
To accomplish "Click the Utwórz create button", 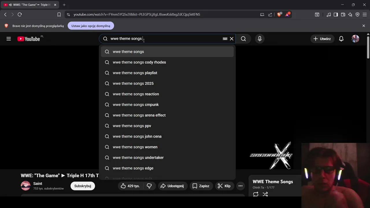I will click(x=322, y=39).
